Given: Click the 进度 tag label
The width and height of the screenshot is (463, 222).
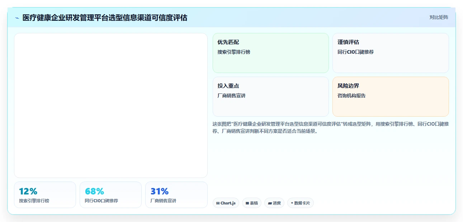Looking at the screenshot, I should click(277, 203).
